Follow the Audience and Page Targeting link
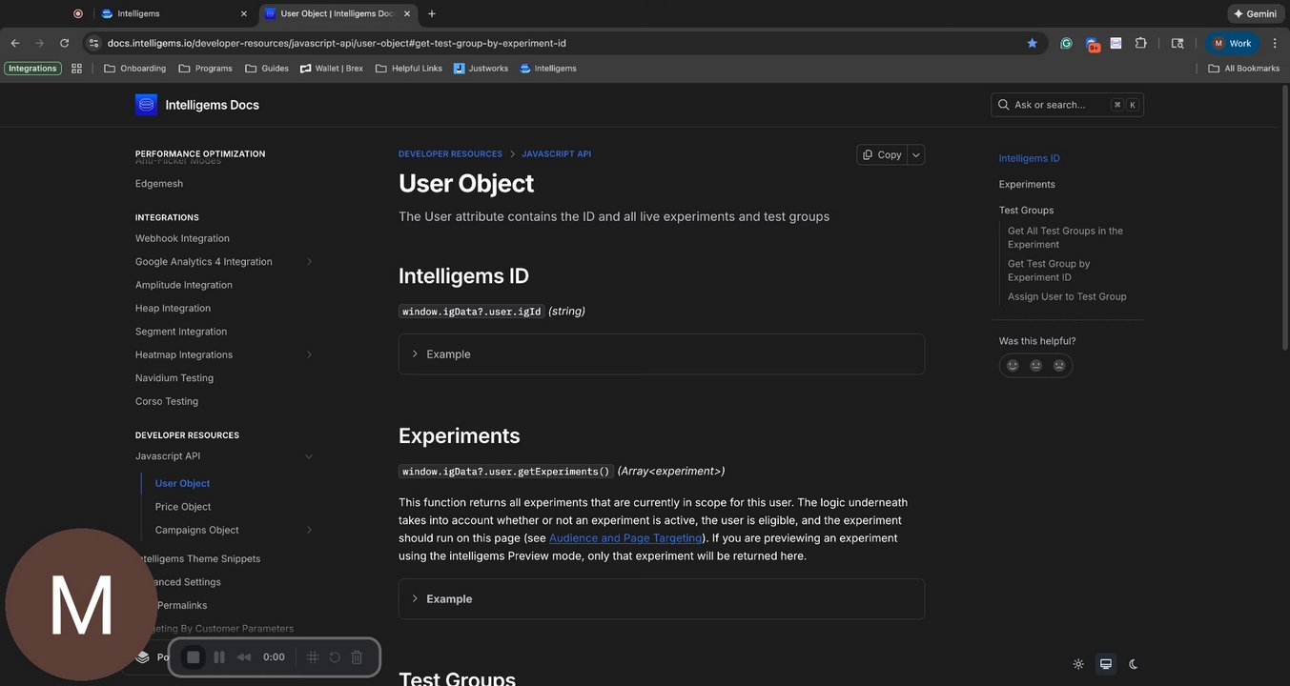Screen dimensions: 1290x686 click(x=625, y=538)
